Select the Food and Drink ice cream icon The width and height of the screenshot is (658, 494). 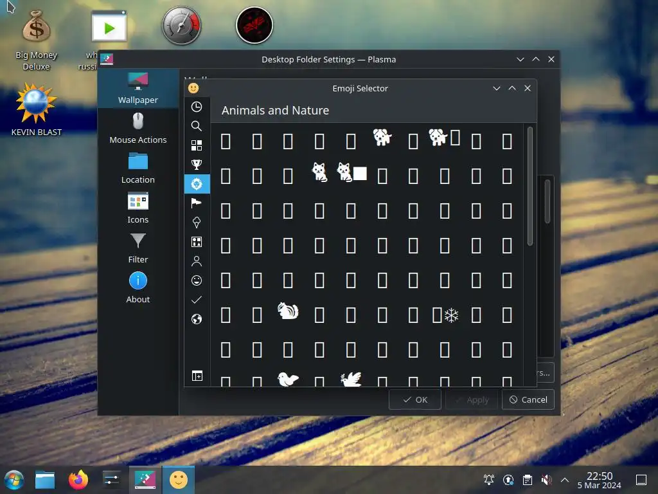[x=197, y=223]
